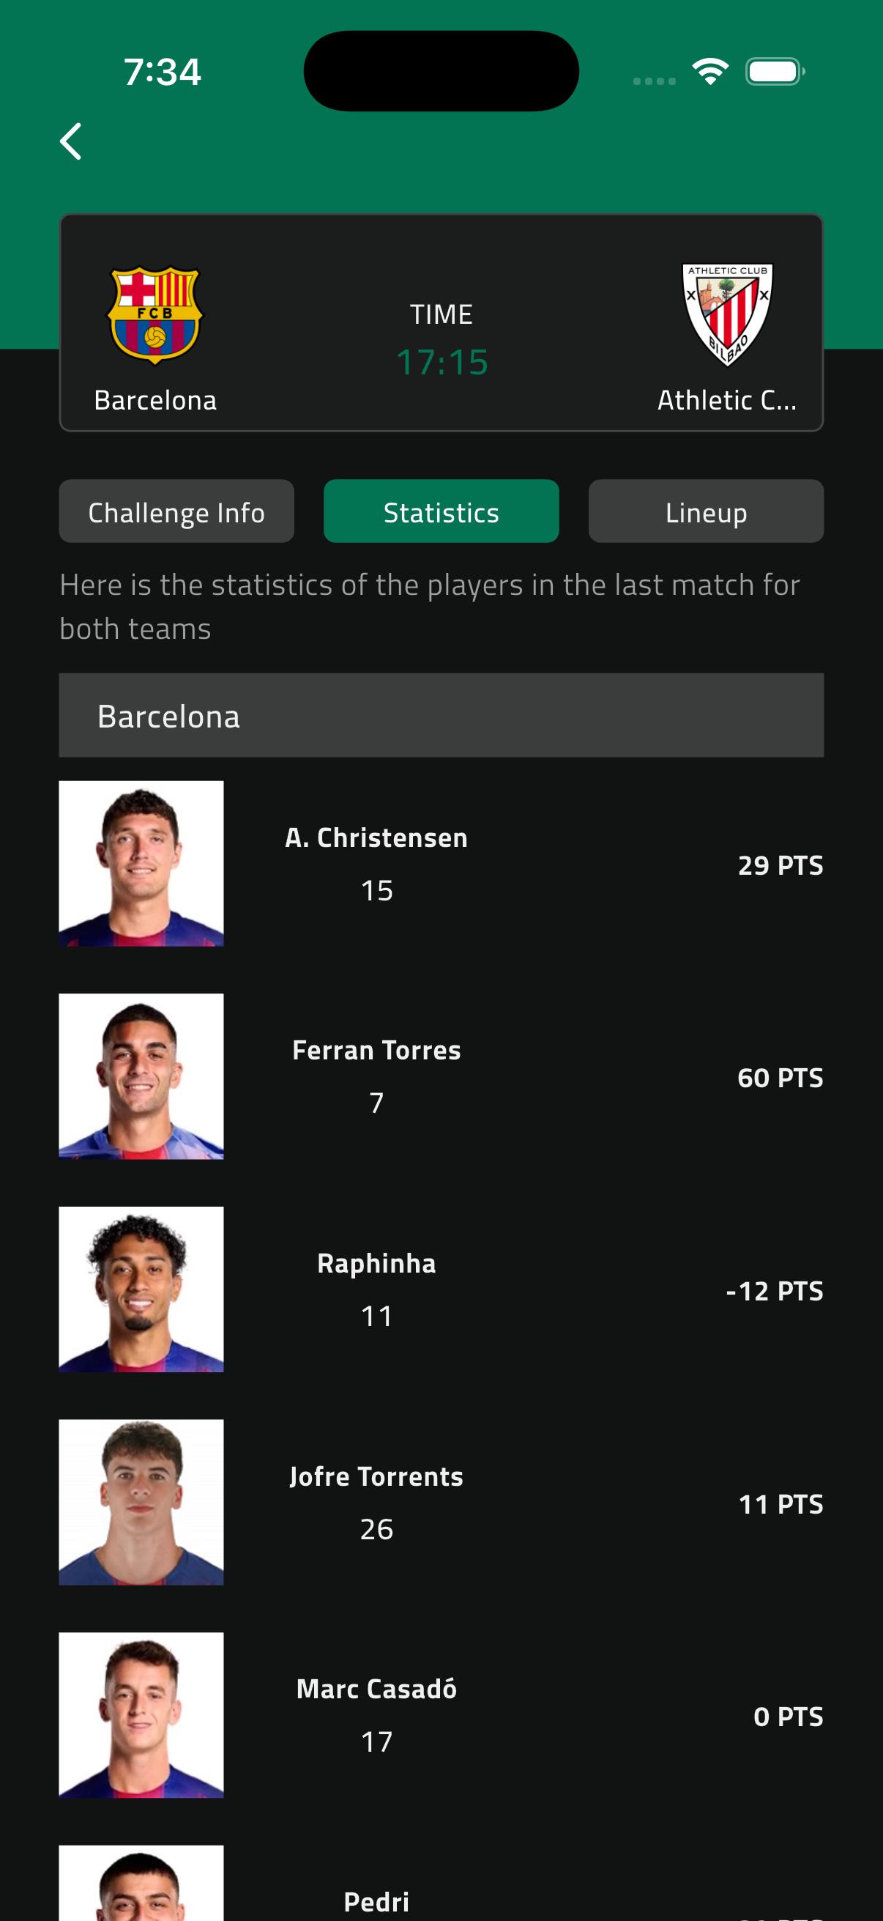Image resolution: width=883 pixels, height=1921 pixels.
Task: Tap the Barcelona team section header
Action: point(441,716)
